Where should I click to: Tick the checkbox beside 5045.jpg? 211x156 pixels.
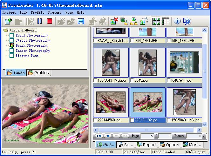(133, 81)
